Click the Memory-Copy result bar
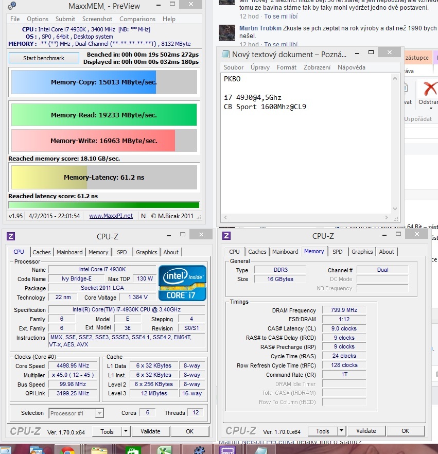Image resolution: width=438 pixels, height=454 pixels. point(104,82)
